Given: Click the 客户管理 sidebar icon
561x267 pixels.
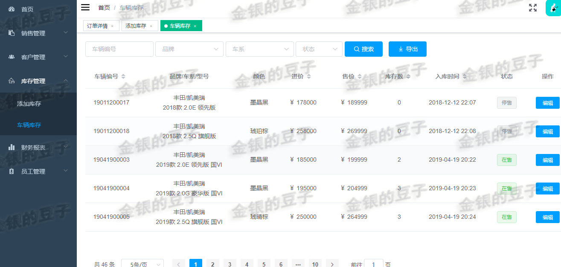Looking at the screenshot, I should tap(11, 56).
